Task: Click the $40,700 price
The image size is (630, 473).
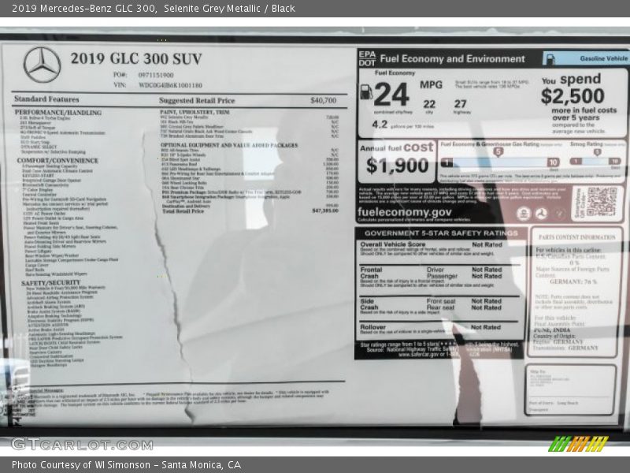Action: [324, 100]
